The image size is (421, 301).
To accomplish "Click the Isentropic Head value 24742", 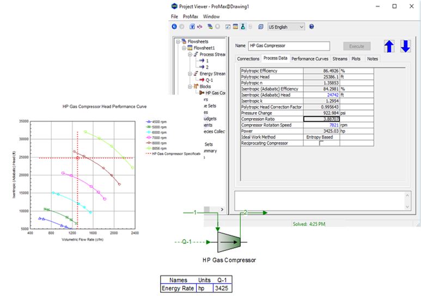I will pyautogui.click(x=321, y=95).
